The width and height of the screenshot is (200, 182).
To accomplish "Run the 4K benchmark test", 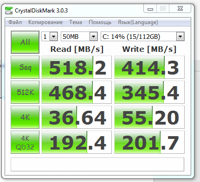I will 25,117.
